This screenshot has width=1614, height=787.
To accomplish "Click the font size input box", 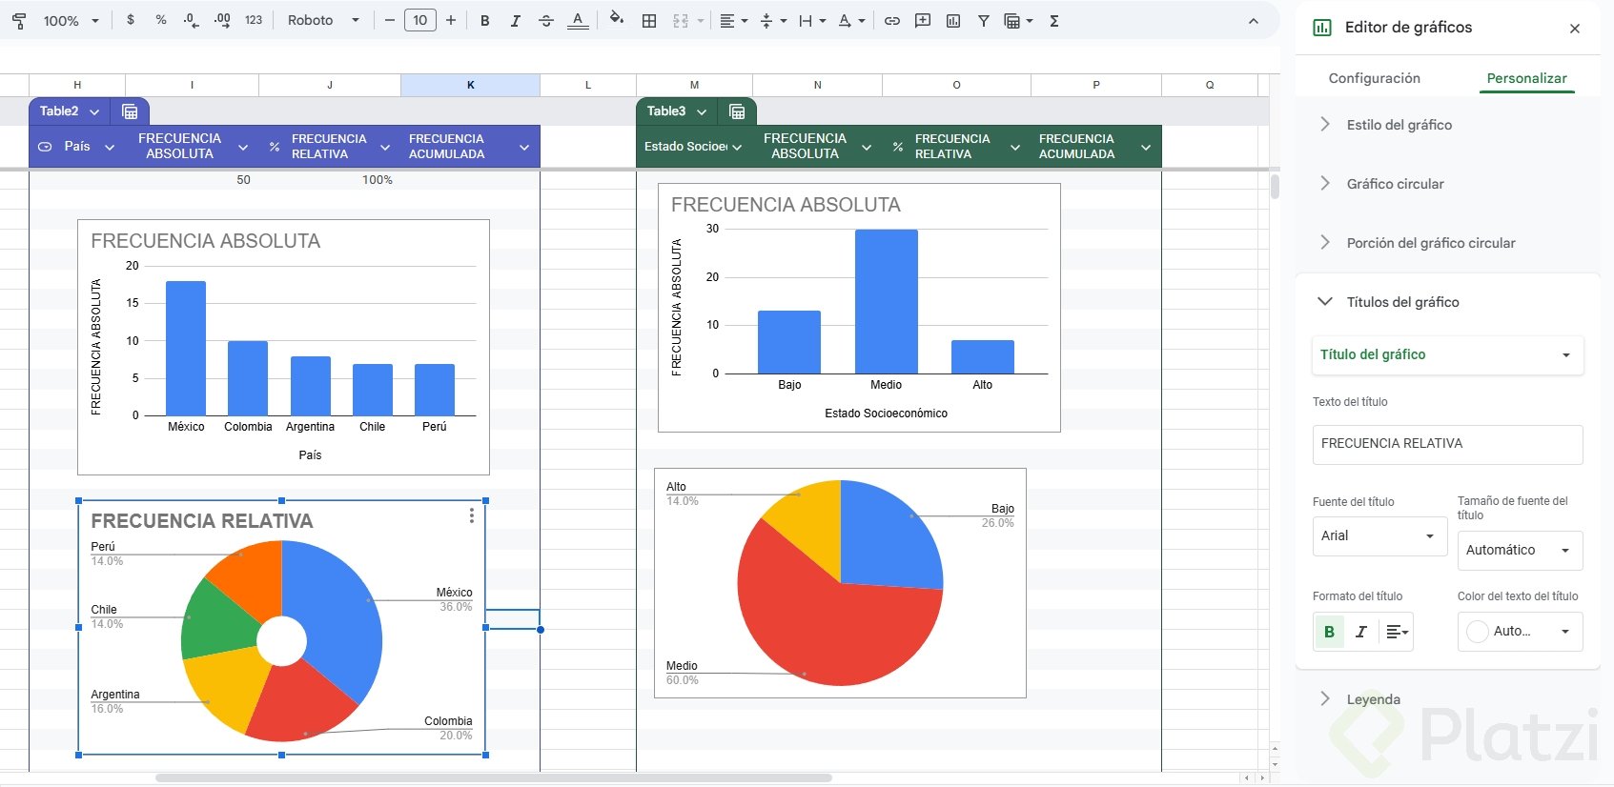I will [x=420, y=20].
